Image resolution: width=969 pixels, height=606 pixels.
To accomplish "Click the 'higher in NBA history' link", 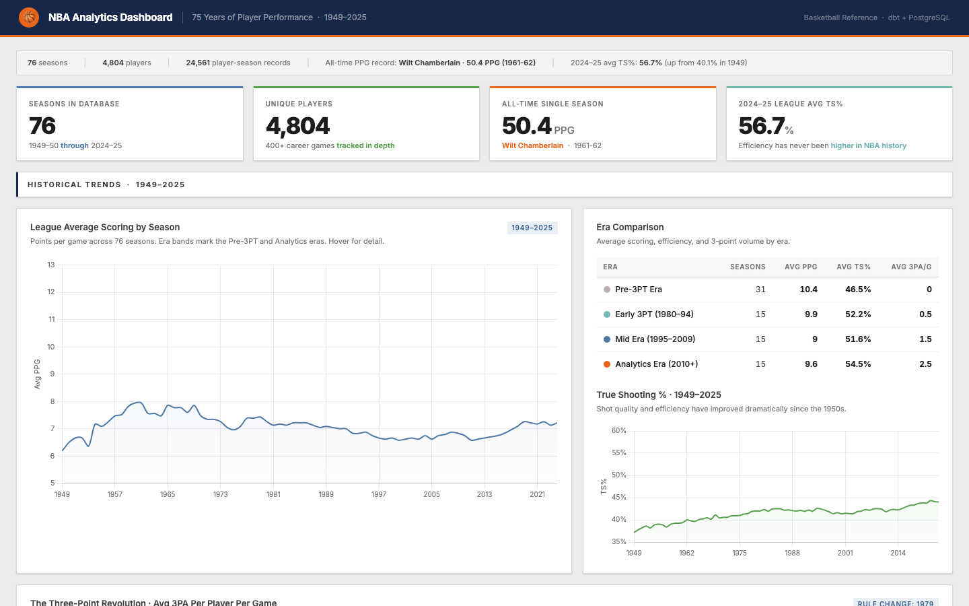I will tap(868, 145).
